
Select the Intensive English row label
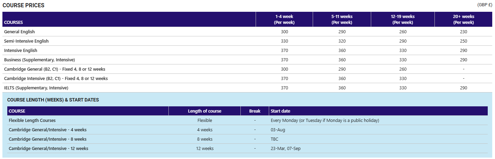pyautogui.click(x=20, y=51)
